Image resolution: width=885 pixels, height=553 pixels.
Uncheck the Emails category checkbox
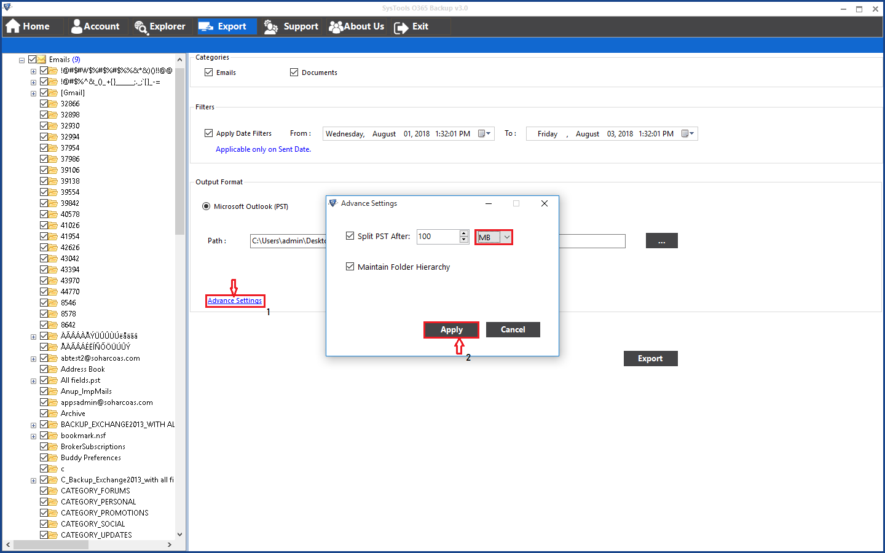[208, 72]
